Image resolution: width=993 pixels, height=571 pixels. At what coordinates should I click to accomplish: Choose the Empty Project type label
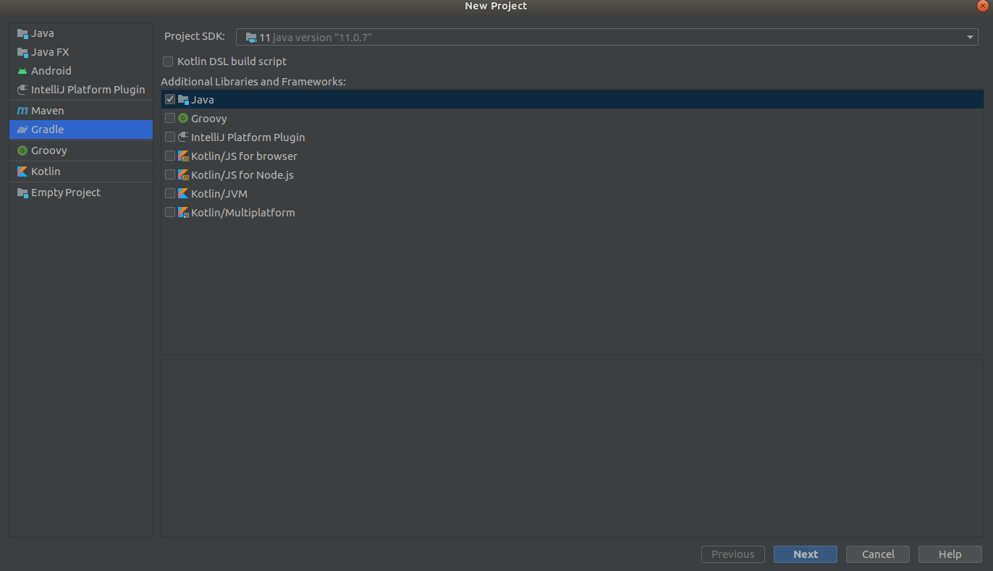click(x=66, y=193)
